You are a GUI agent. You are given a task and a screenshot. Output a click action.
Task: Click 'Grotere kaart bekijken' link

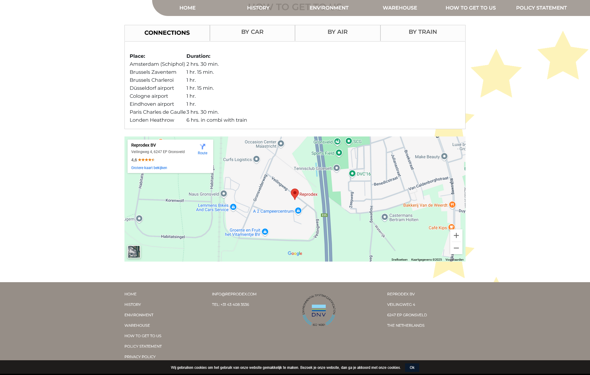point(149,168)
